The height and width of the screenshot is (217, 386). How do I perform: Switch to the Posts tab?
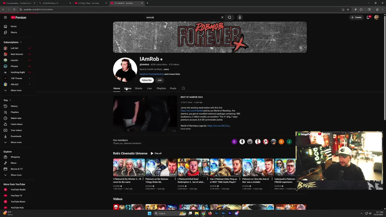click(173, 88)
